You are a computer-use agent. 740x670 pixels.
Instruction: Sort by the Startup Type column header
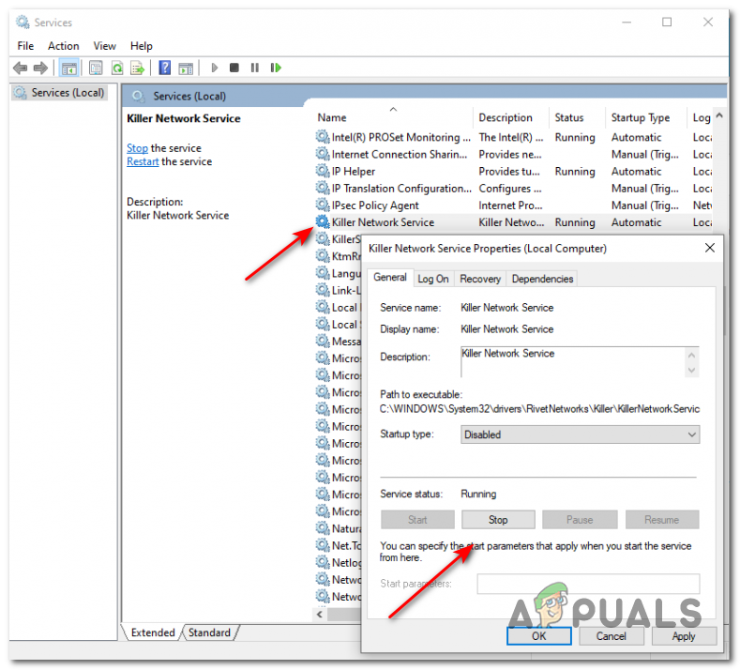(641, 117)
